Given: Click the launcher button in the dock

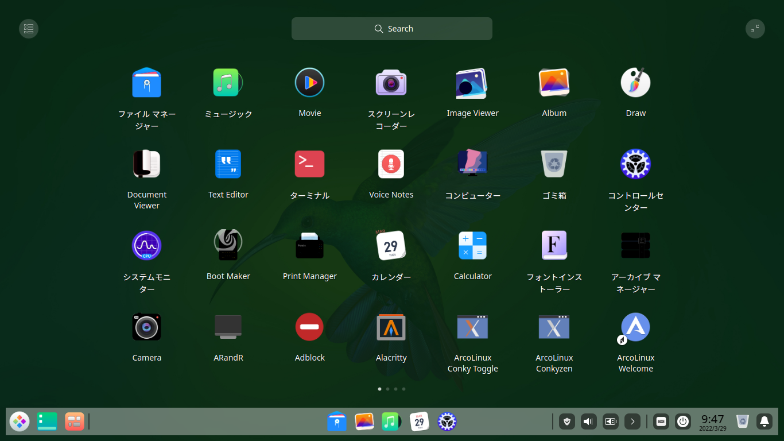Looking at the screenshot, I should 20,421.
